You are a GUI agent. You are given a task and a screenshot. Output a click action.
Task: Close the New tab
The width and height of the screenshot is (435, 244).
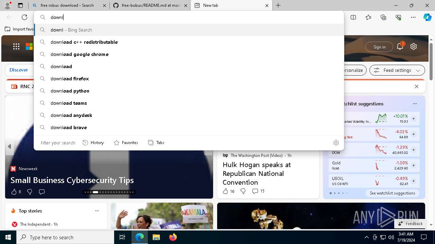point(267,5)
